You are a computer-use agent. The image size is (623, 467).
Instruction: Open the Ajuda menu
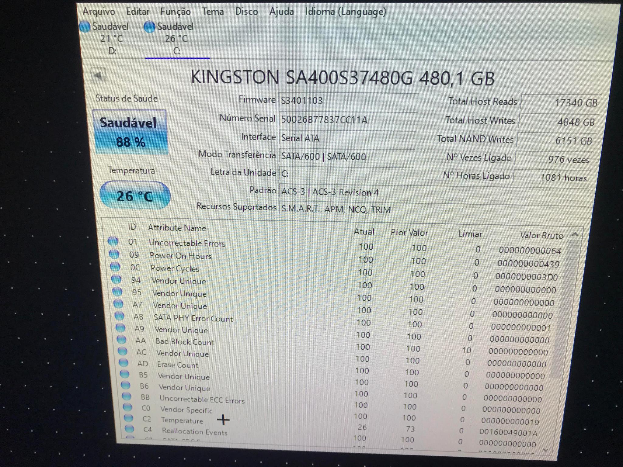tap(282, 12)
